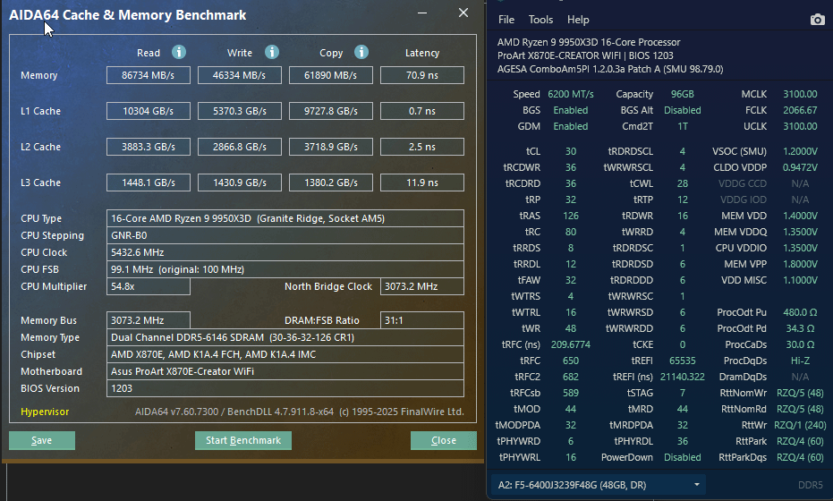Click the Read info icon
The height and width of the screenshot is (501, 833).
pos(179,52)
